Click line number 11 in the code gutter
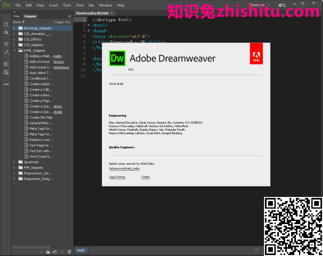323x256 pixels. coord(83,75)
